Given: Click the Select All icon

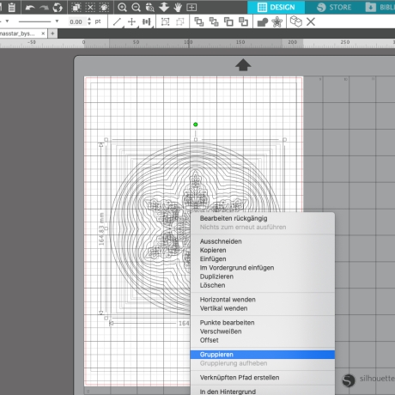Looking at the screenshot, I should coord(76,8).
